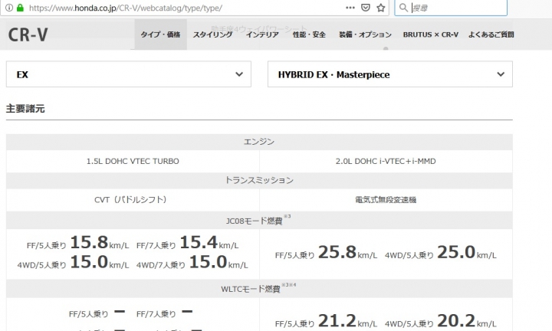The height and width of the screenshot is (331, 552).
Task: Click the 電気式無段変速機 cell
Action: (386, 200)
